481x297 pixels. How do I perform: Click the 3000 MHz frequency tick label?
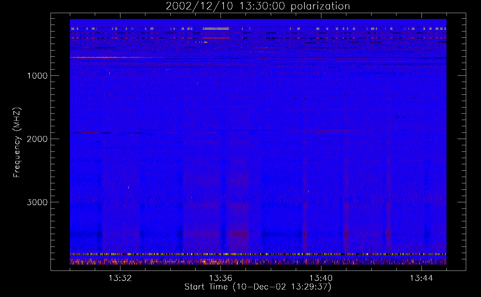point(37,202)
